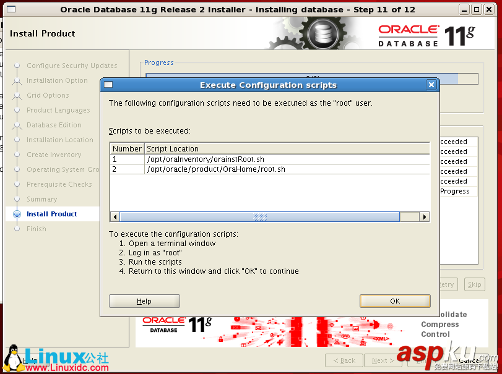Select the Script Location column header
Screen dimensions: 502x374
pyautogui.click(x=287, y=148)
